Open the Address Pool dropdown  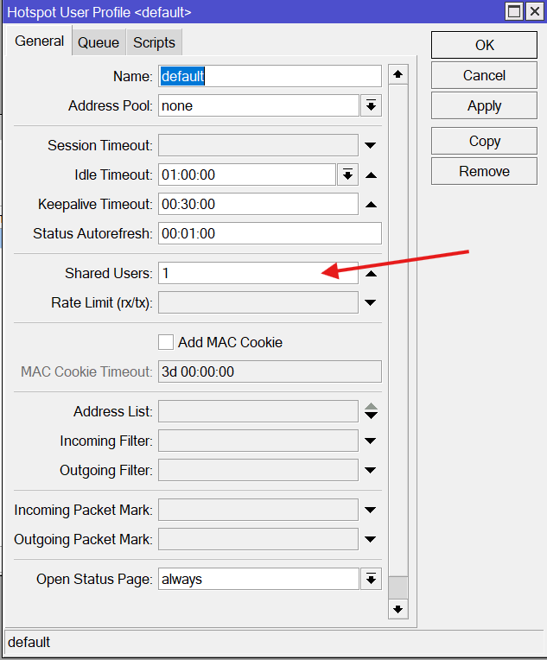click(x=371, y=105)
